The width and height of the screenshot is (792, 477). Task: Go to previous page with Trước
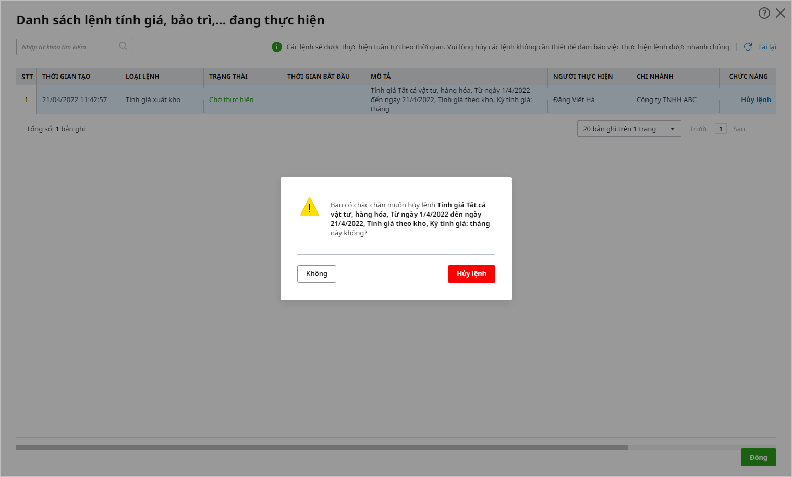[699, 129]
